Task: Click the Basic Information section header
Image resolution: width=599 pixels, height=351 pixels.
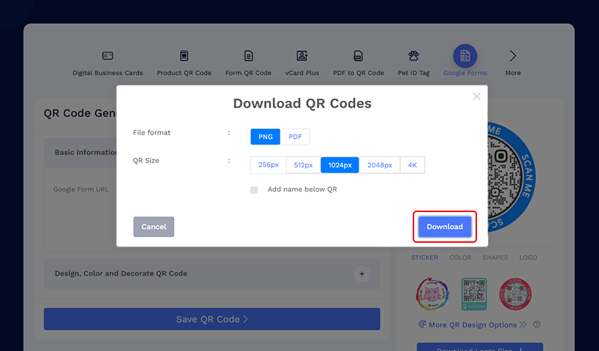Action: coord(80,152)
